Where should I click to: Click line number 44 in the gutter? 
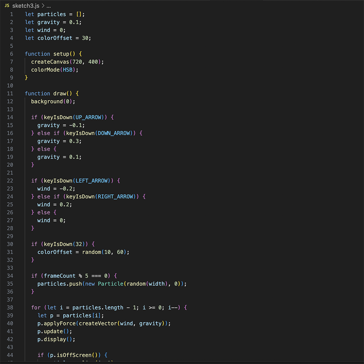coord(10,355)
